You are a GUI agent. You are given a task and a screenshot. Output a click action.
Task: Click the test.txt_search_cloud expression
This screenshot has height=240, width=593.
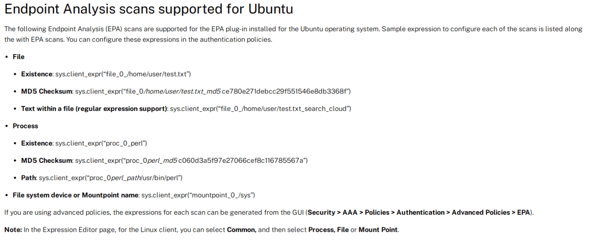click(x=261, y=108)
